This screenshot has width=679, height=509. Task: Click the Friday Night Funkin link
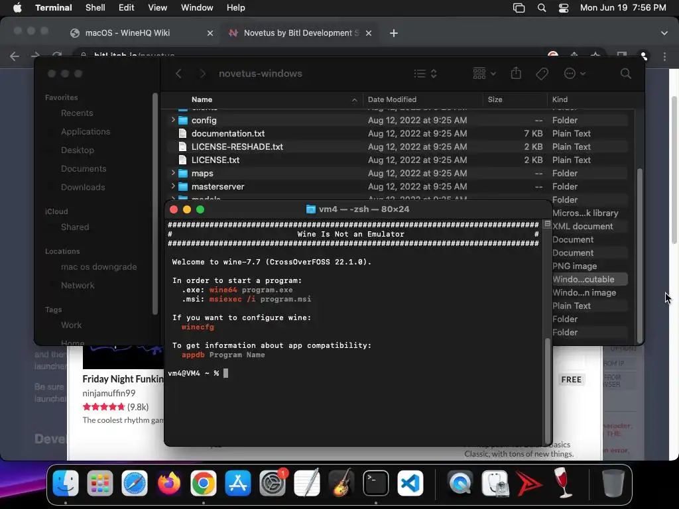pyautogui.click(x=123, y=378)
